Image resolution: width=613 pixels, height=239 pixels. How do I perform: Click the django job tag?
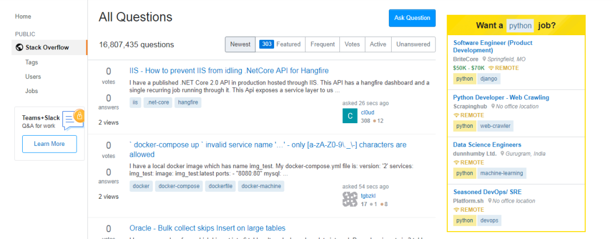489,78
